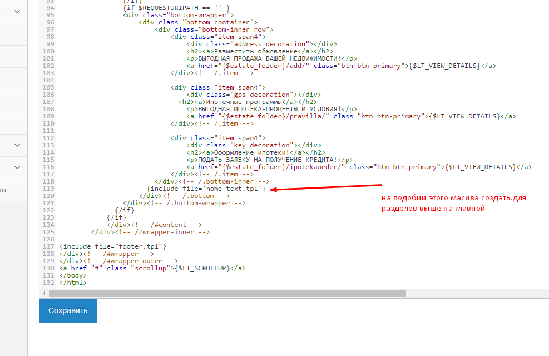The image size is (549, 356).
Task: Click the Сохранить save button
Action: (x=68, y=310)
